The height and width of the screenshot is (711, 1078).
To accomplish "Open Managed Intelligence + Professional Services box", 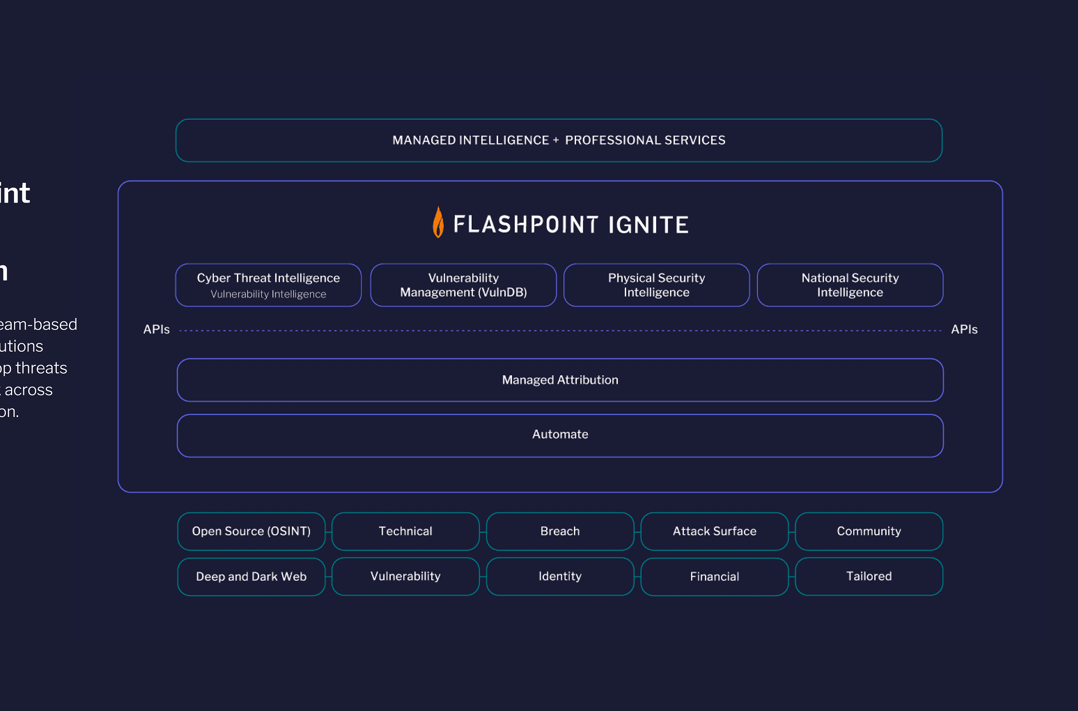I will click(558, 141).
